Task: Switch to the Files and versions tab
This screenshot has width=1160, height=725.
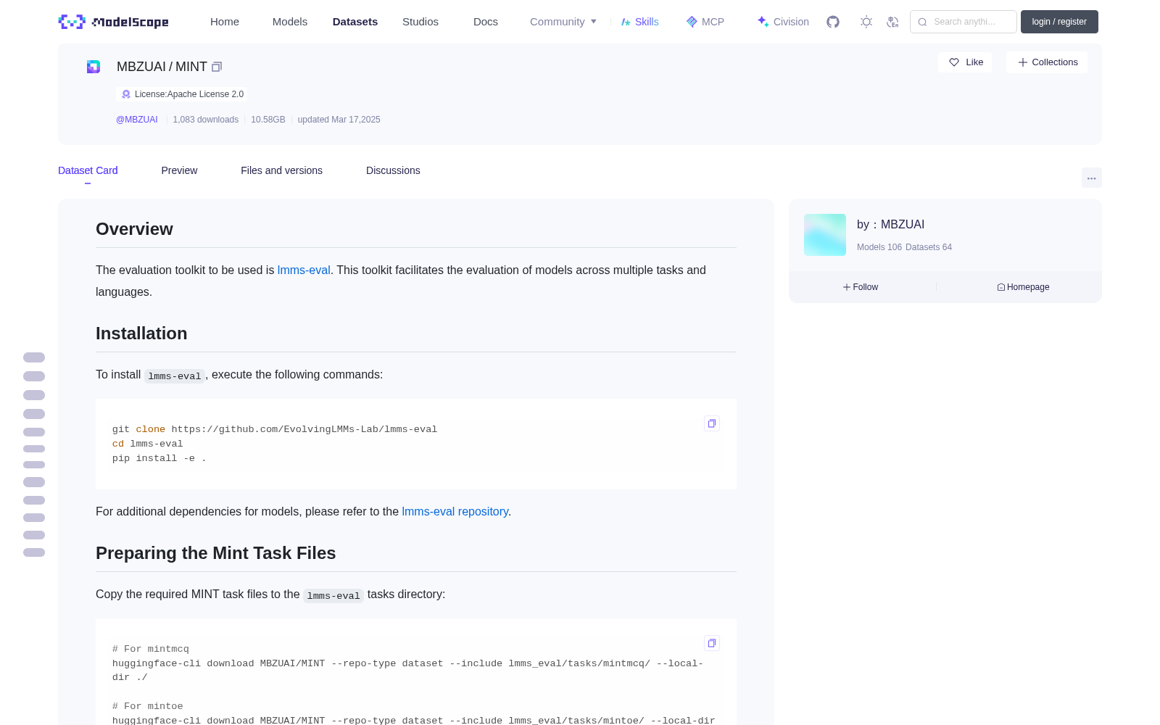Action: click(x=281, y=170)
